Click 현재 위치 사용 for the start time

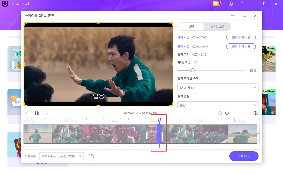coord(241,37)
